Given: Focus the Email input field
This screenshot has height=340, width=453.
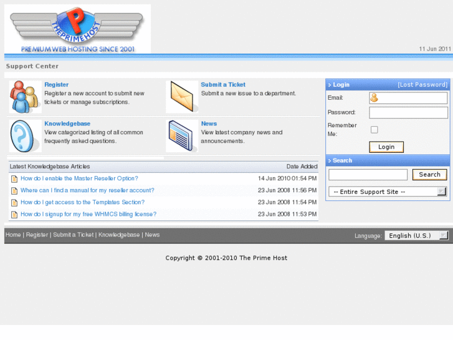Looking at the screenshot, I should point(408,98).
